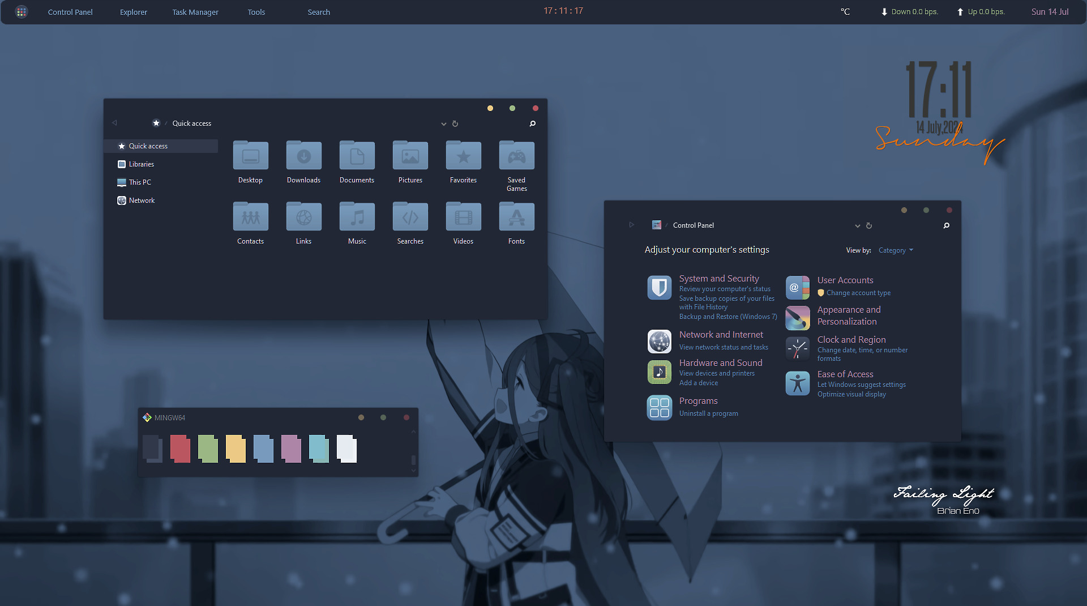Select the red file in the MINGW64 window
Screen dimensions: 1087x606
(180, 449)
